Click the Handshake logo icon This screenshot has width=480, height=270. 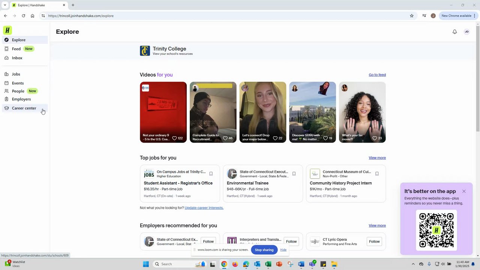coord(7,30)
